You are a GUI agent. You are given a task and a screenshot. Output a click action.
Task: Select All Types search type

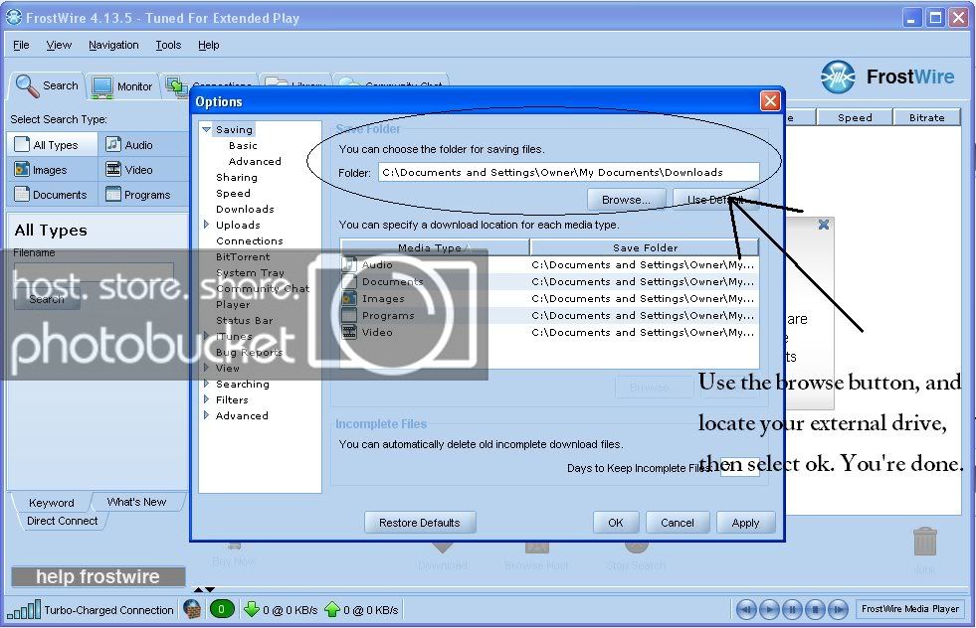(53, 145)
